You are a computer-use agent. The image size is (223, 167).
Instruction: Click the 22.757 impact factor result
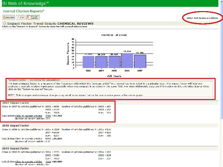(57, 116)
